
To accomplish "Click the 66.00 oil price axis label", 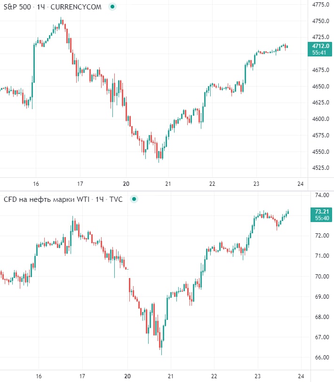I will (321, 358).
